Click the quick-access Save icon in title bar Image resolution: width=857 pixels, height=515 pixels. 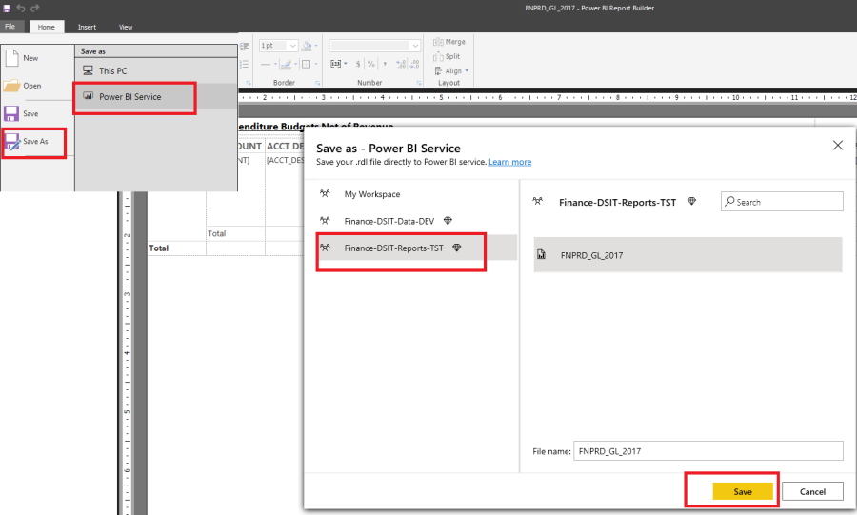point(7,9)
